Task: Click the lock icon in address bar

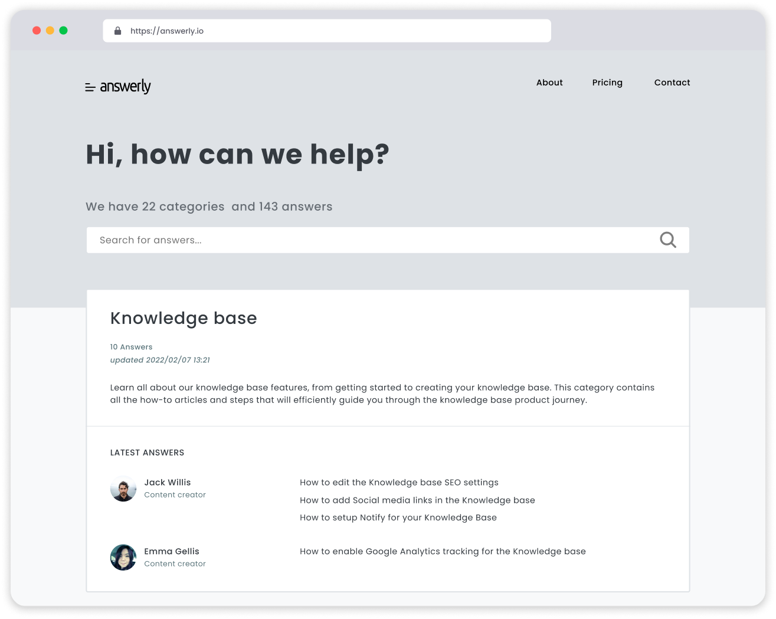Action: click(117, 31)
